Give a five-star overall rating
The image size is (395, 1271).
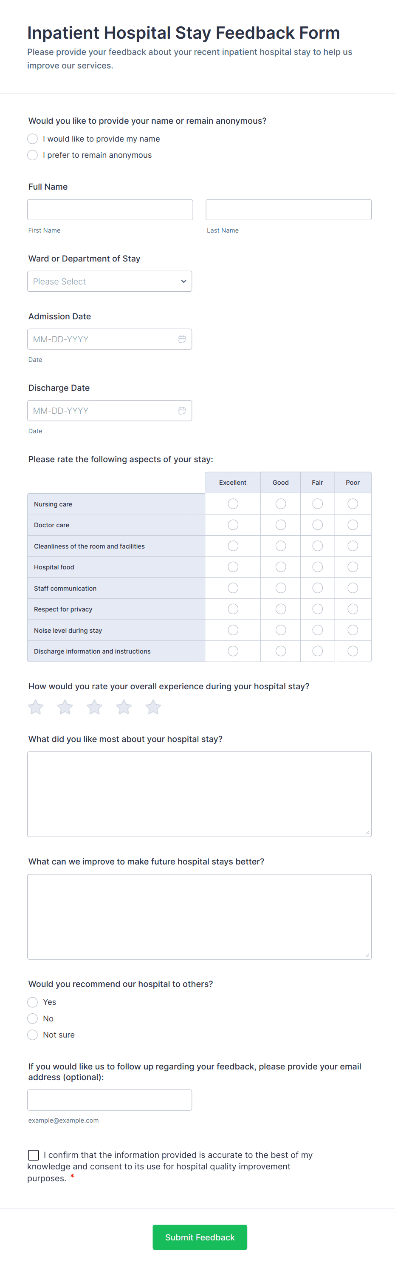pos(153,707)
